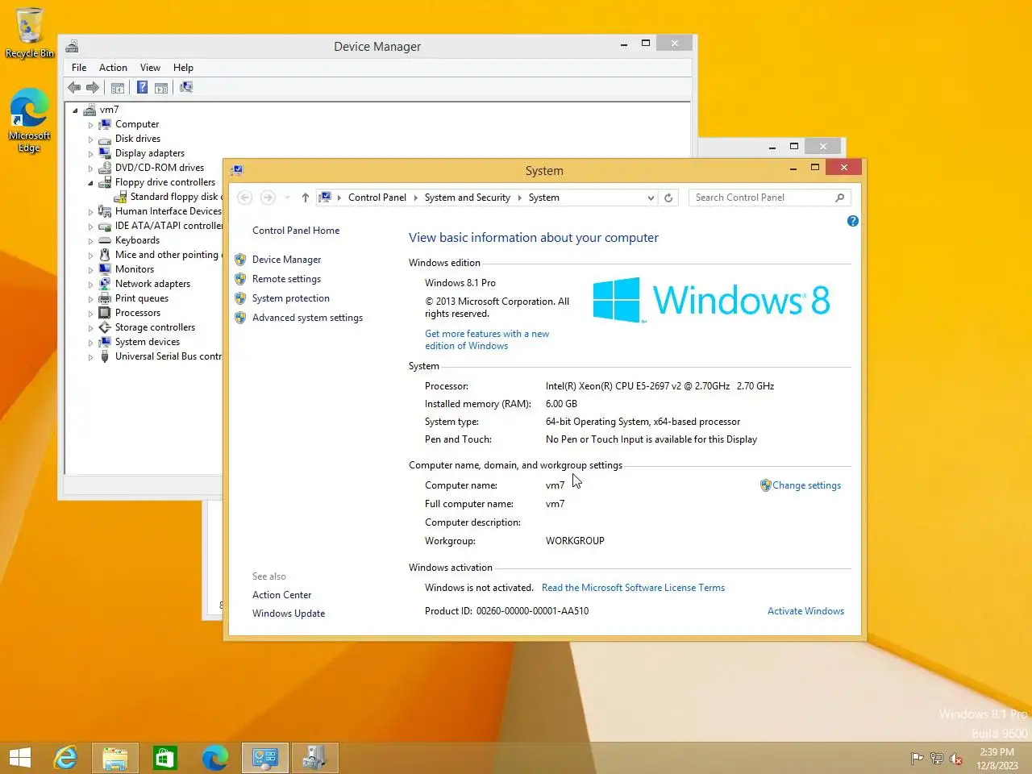Open System protection link
The height and width of the screenshot is (774, 1032).
(x=291, y=298)
